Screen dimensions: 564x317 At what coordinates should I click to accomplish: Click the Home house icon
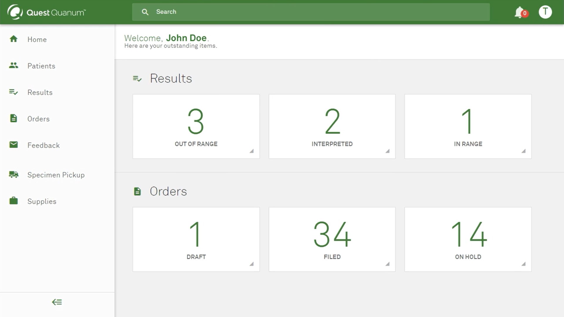tap(14, 39)
